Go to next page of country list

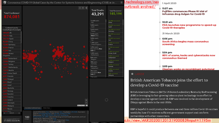point(19,113)
